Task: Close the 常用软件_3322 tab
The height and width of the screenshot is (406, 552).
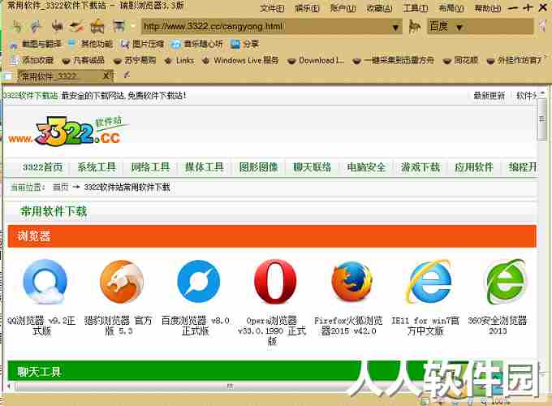Action: (106, 76)
